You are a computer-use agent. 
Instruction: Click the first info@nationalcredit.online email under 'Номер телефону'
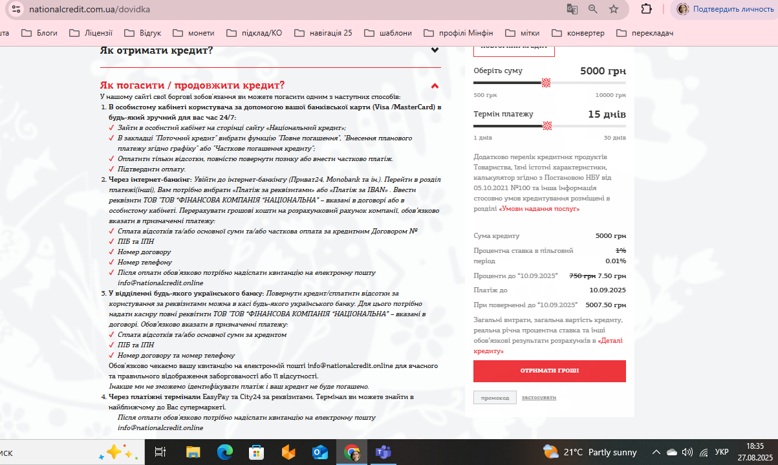[x=160, y=283]
